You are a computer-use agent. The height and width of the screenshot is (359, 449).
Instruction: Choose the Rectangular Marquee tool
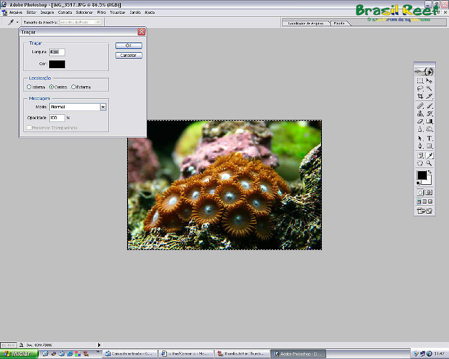pos(420,80)
